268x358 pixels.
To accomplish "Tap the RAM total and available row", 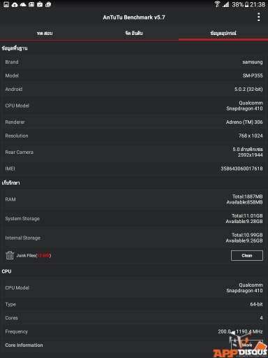I will click(x=134, y=199).
